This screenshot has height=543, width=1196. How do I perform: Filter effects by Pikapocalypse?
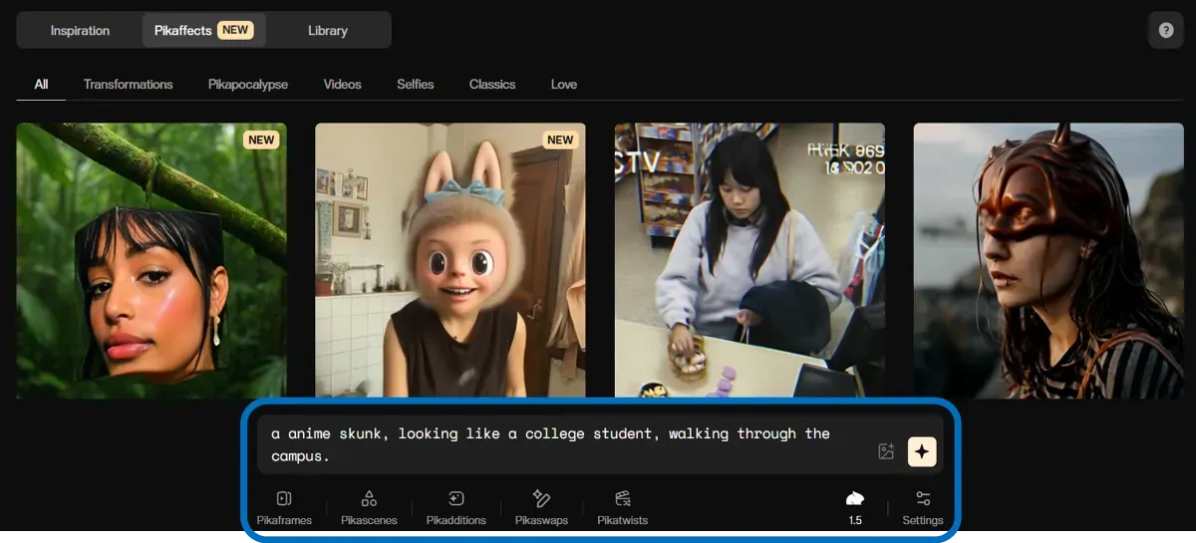tap(248, 84)
